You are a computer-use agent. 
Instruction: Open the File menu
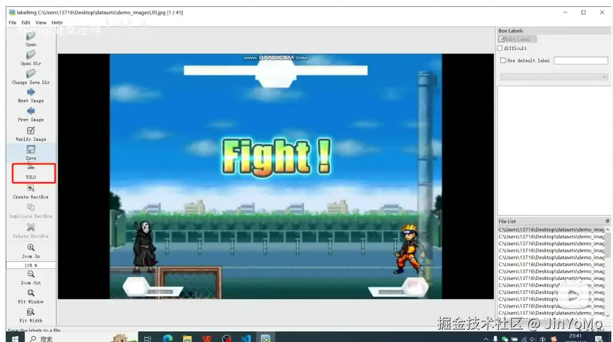[13, 22]
